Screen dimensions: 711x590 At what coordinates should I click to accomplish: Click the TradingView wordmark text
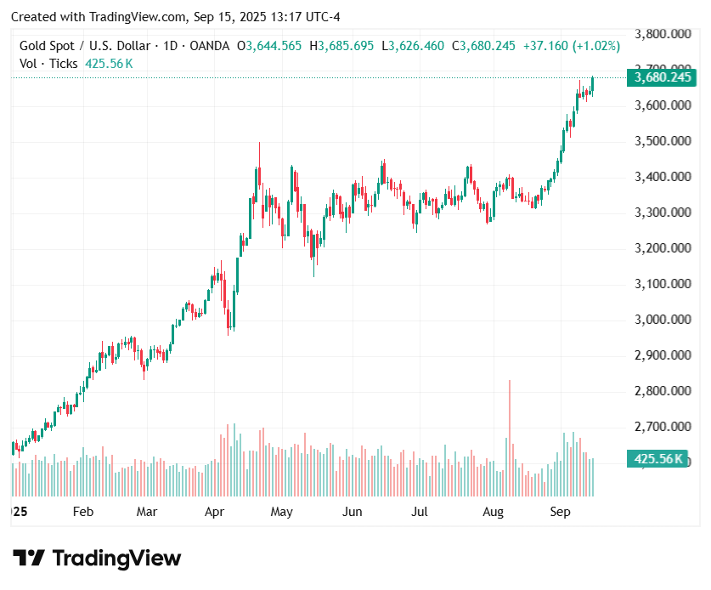[117, 559]
